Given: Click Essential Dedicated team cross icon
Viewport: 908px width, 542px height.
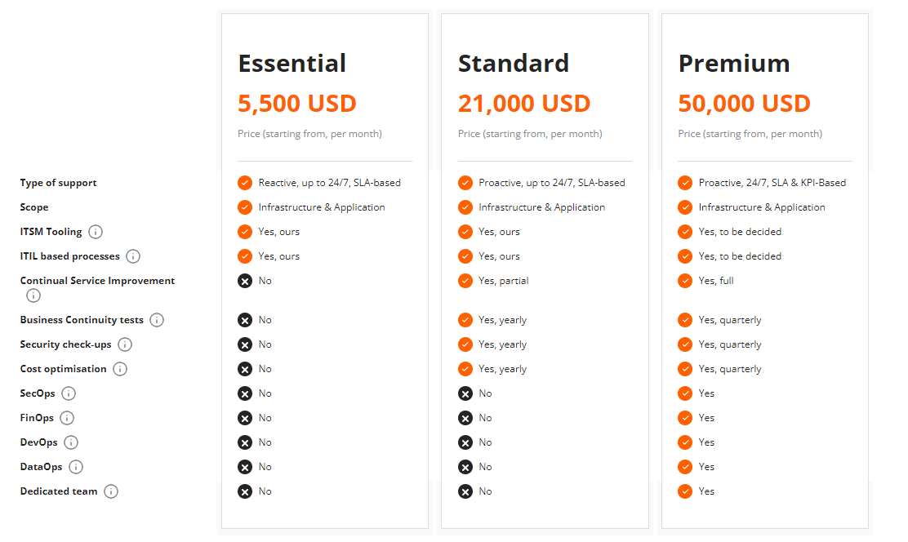Looking at the screenshot, I should (x=244, y=491).
